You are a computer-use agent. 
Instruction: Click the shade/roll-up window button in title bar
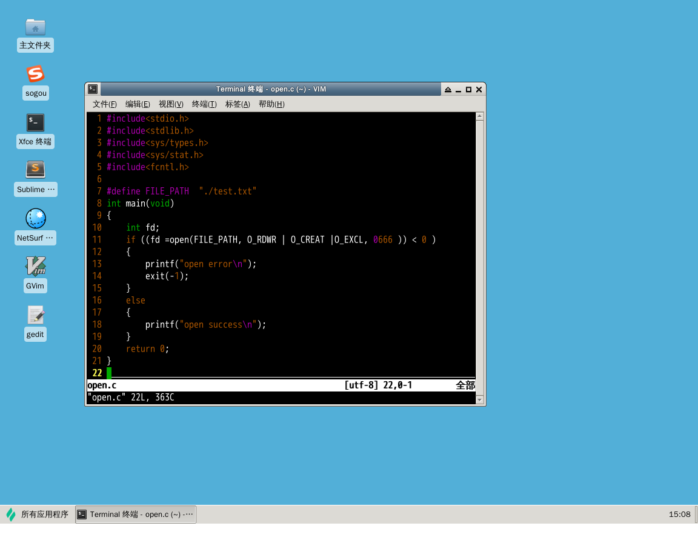click(448, 90)
